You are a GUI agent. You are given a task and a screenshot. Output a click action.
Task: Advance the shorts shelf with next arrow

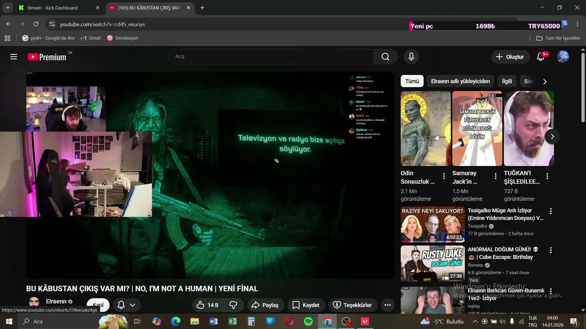(x=552, y=136)
